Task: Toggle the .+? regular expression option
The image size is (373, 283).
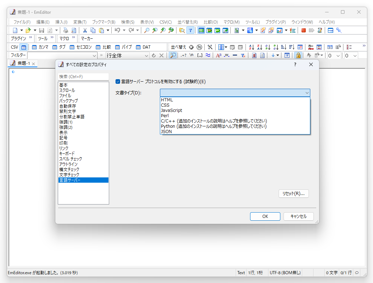Action: (183, 56)
